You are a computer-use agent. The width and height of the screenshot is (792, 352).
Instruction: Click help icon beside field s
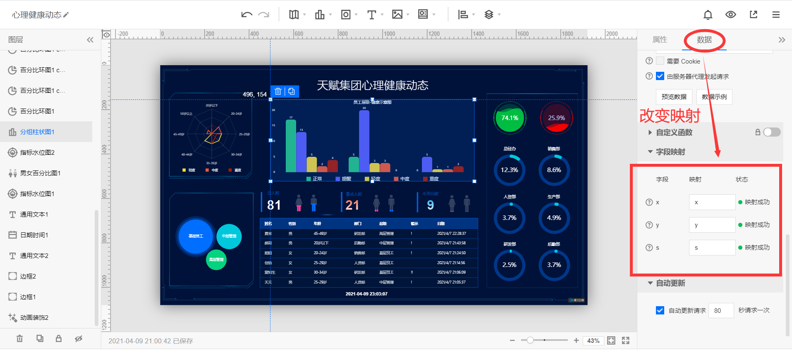pos(649,248)
